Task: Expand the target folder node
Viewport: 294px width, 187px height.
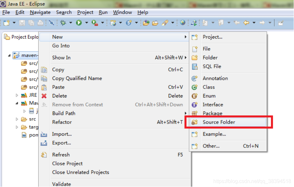Action: pos(17,127)
